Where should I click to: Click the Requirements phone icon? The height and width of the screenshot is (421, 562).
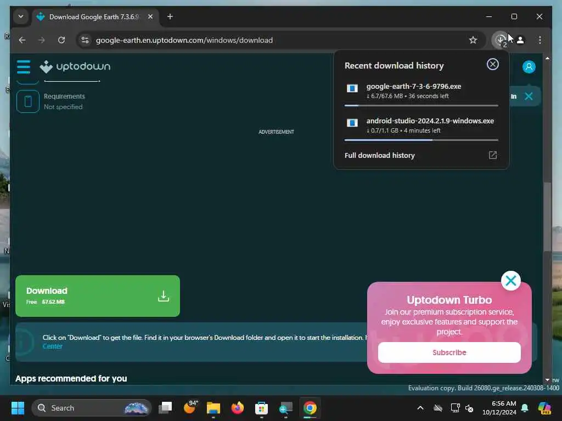(28, 101)
